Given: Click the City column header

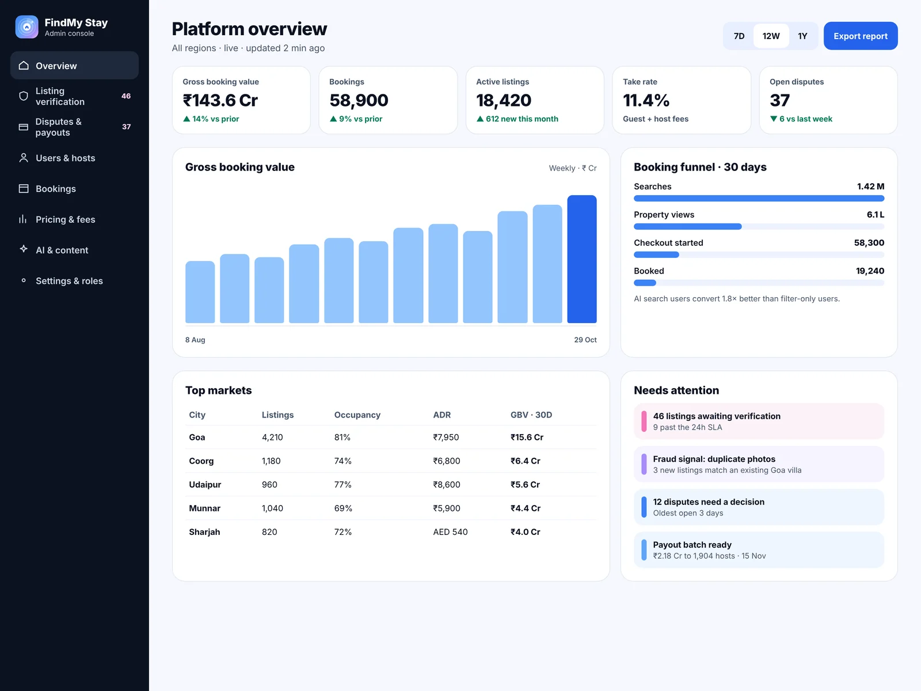Looking at the screenshot, I should coord(197,415).
